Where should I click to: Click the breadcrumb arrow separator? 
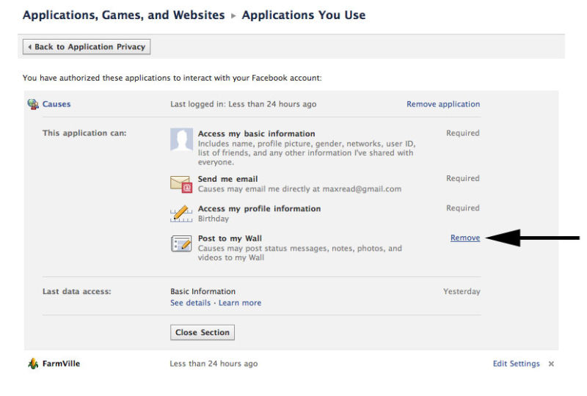click(233, 15)
